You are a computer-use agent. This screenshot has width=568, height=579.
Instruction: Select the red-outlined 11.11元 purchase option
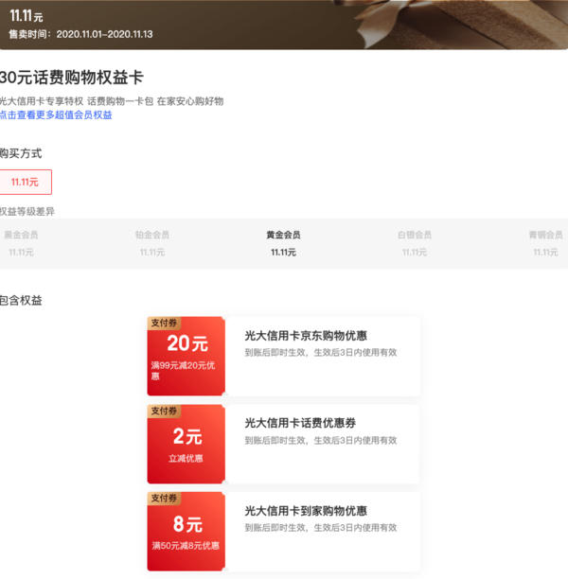coord(26,182)
